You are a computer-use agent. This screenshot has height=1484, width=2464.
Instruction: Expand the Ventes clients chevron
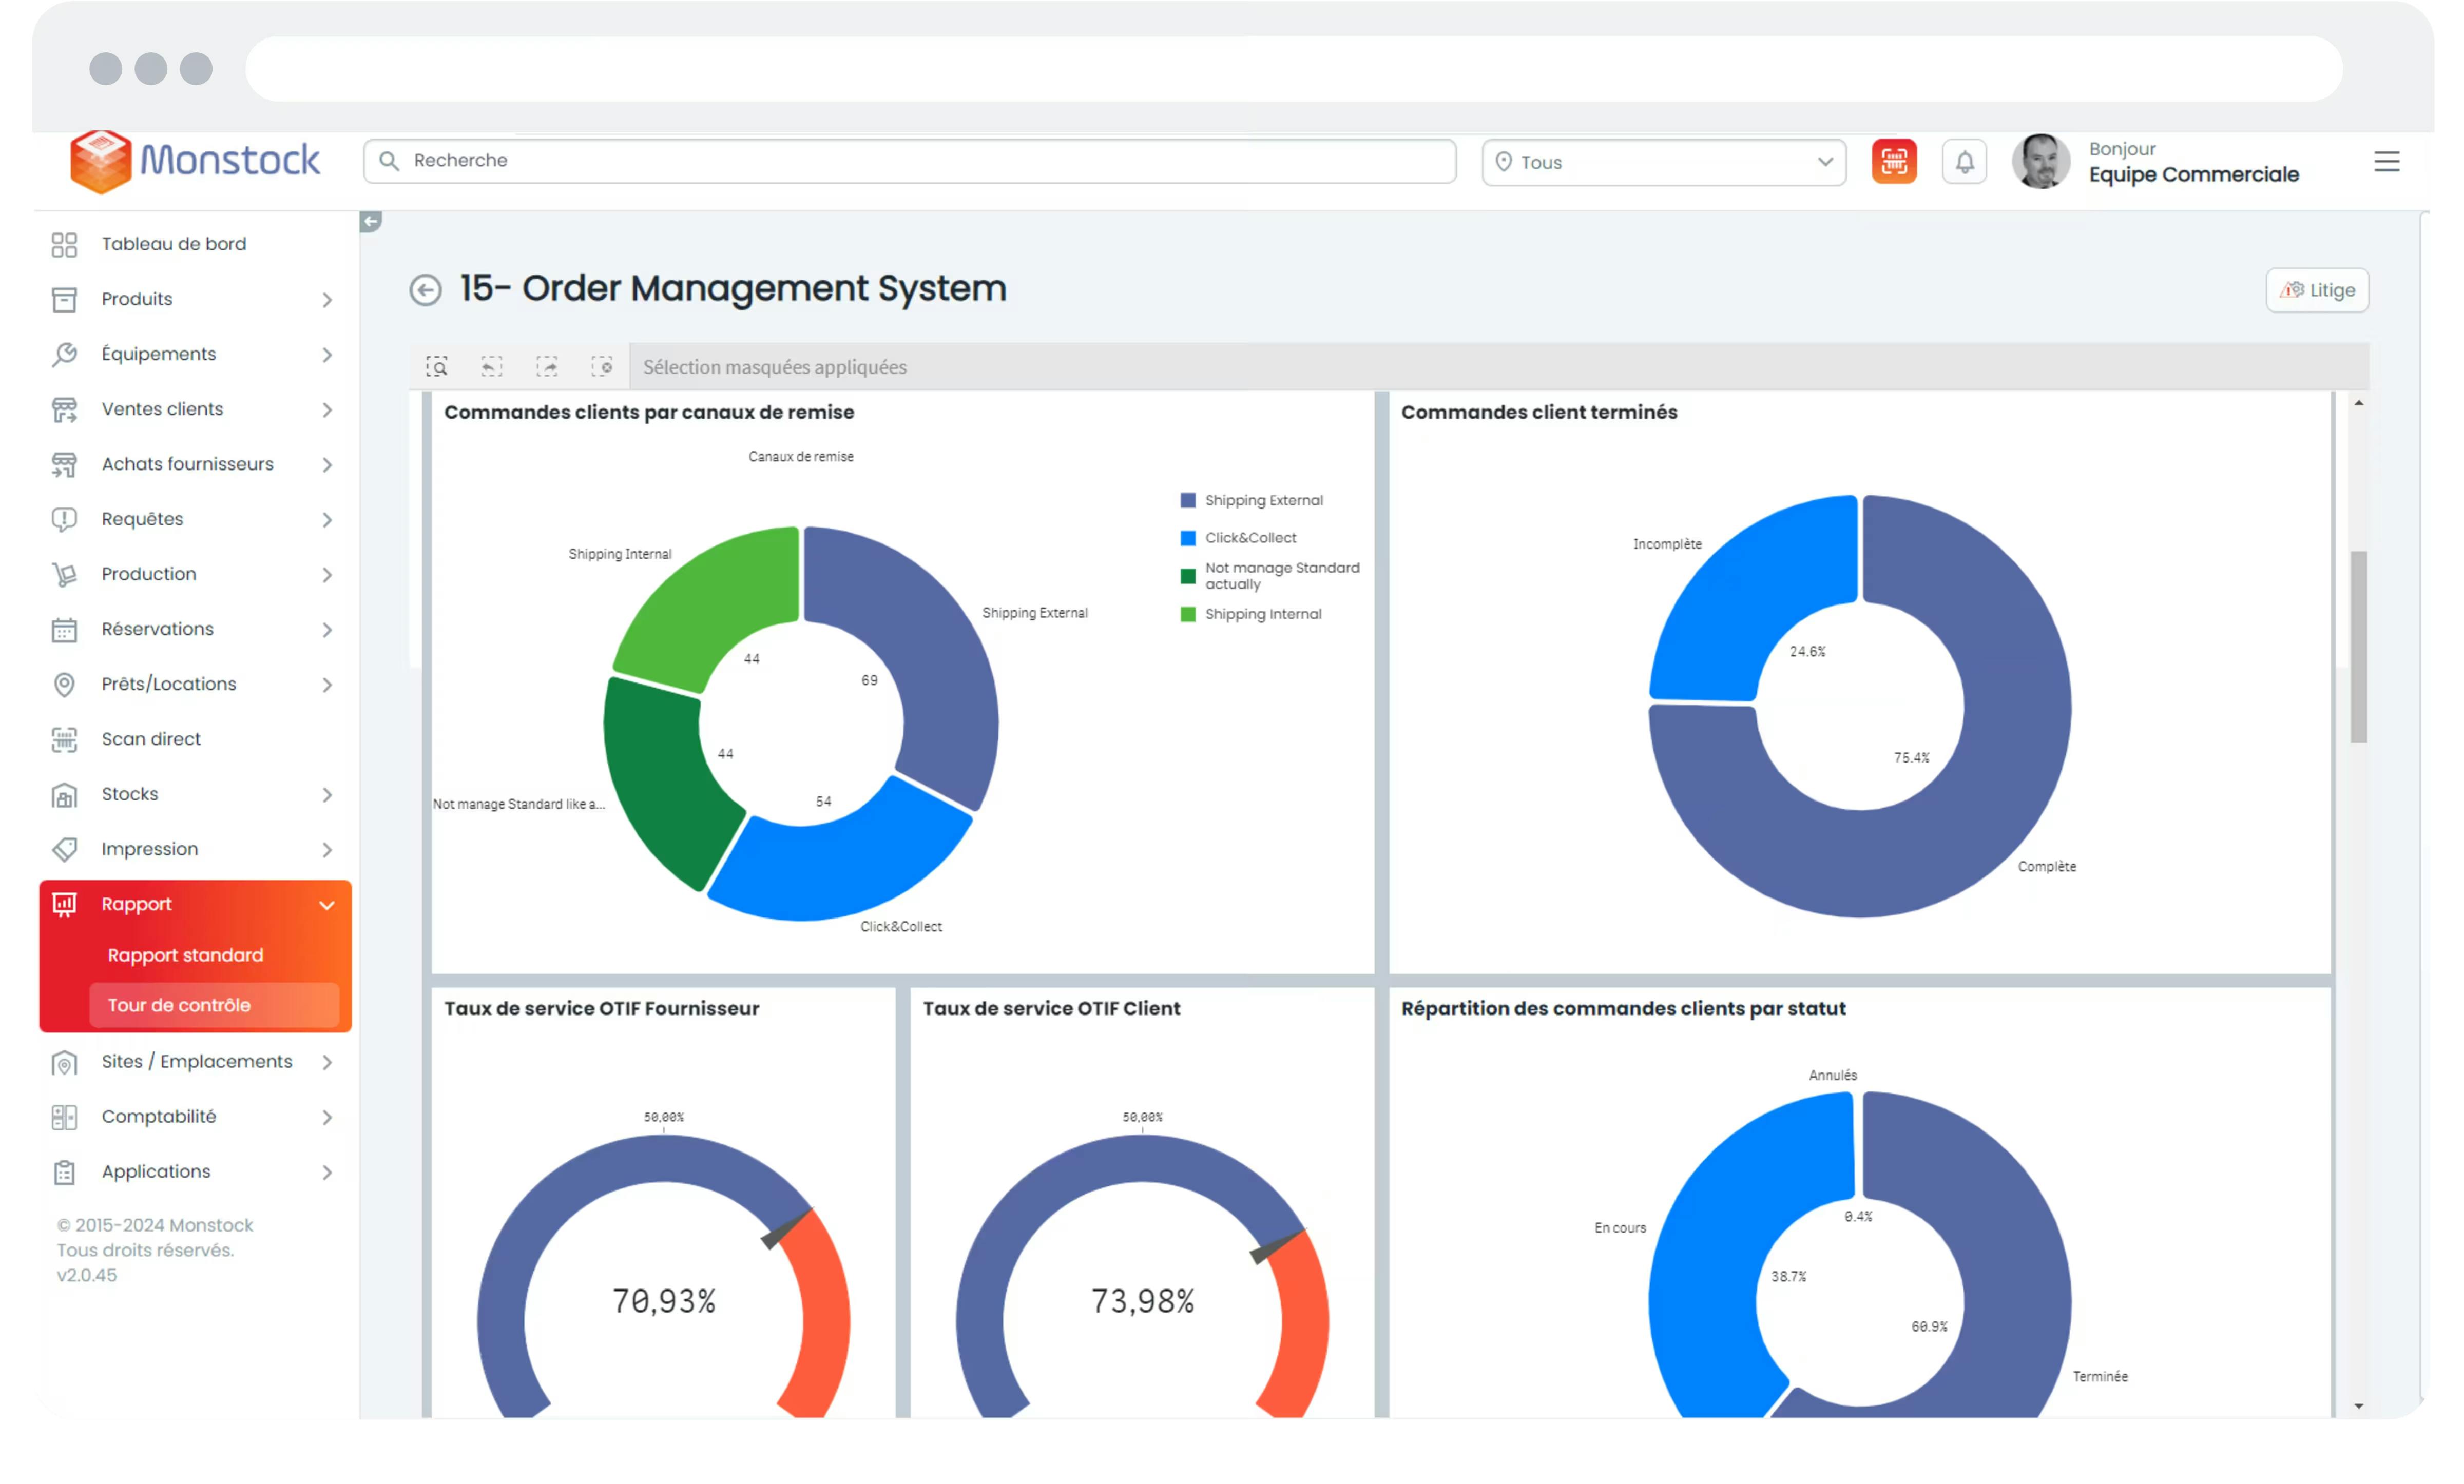(327, 409)
